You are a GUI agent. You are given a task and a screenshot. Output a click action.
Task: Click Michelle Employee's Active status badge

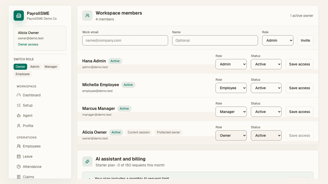128,85
